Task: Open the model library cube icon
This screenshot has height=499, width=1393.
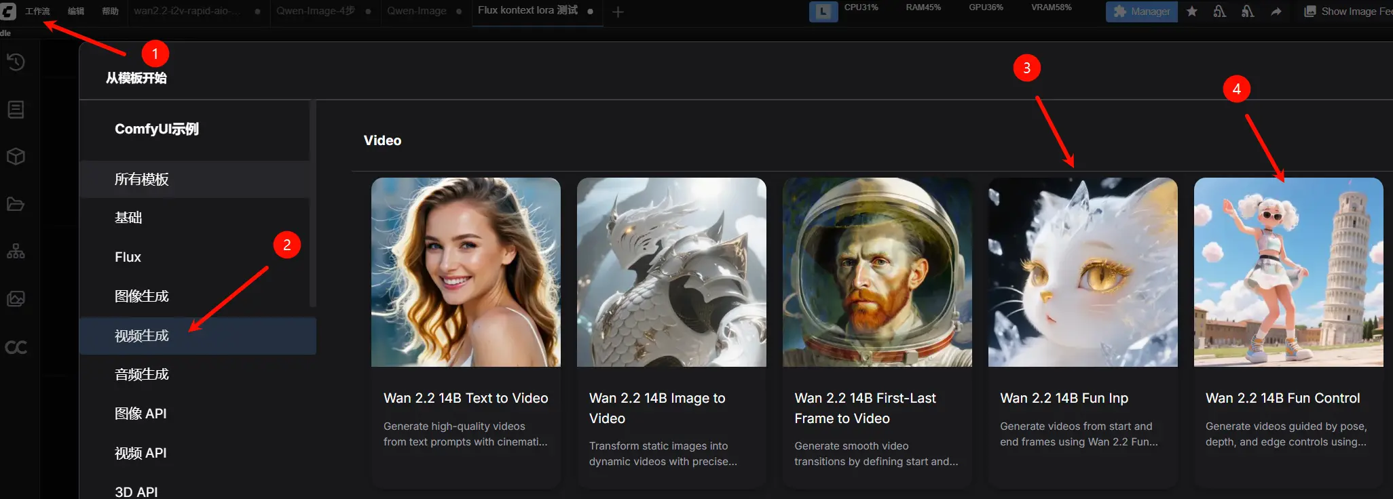Action: coord(16,157)
